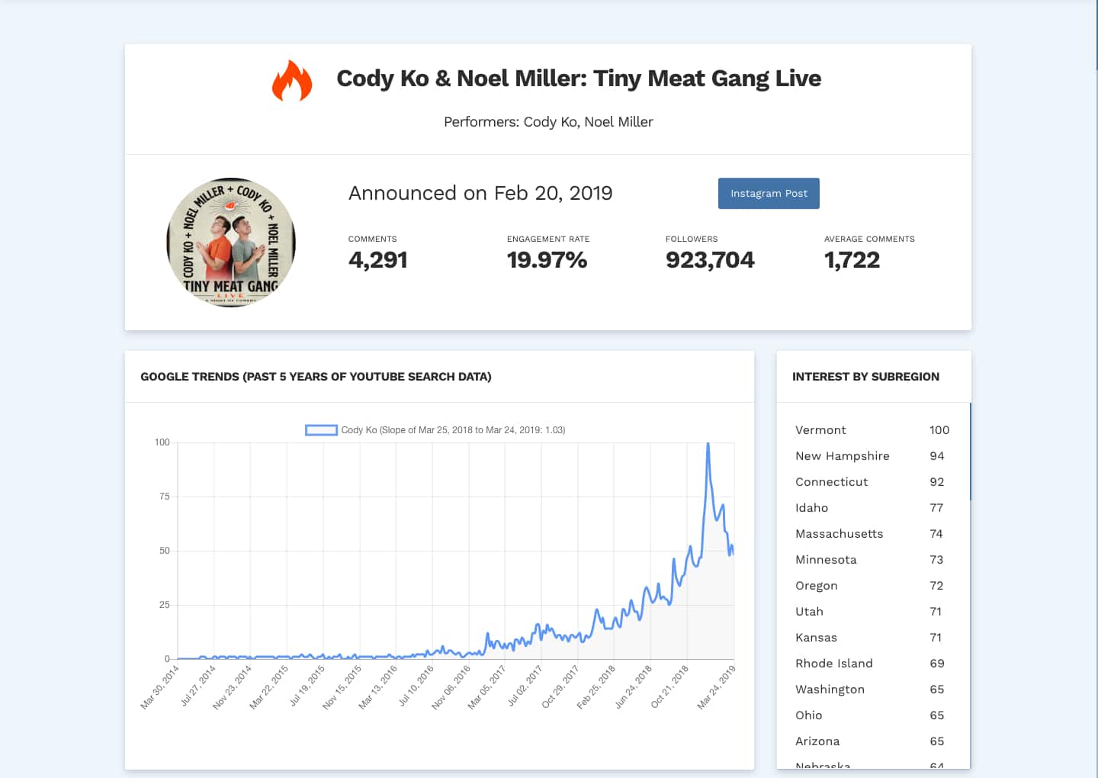Click the 100 y-axis label on chart

[x=162, y=442]
